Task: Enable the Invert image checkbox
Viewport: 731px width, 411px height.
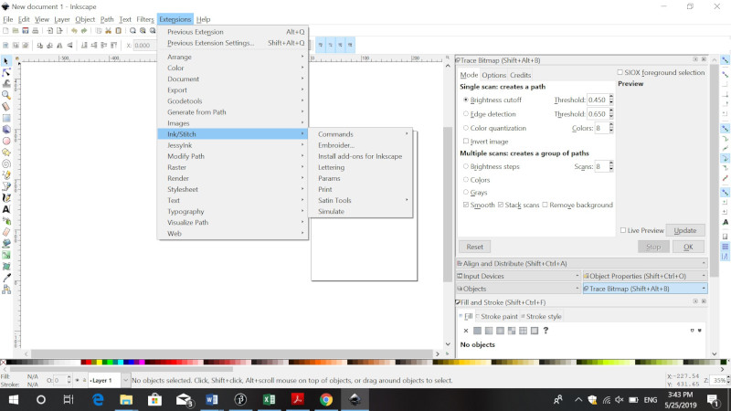Action: [x=466, y=142]
